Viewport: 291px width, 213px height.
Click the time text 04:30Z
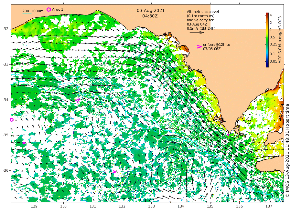click(x=150, y=16)
